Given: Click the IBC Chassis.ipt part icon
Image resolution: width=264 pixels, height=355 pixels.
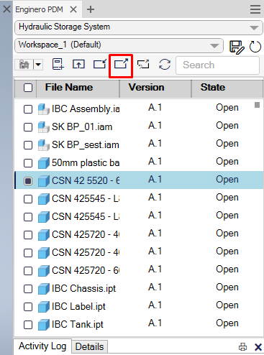Looking at the screenshot, I should click(44, 289).
